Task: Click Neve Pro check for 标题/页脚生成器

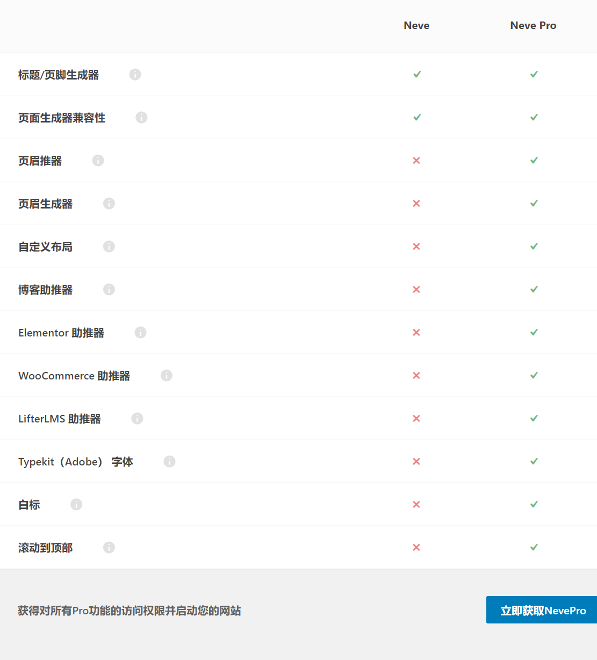Action: tap(534, 74)
